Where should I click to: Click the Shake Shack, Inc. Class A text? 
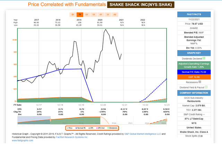point(194,132)
